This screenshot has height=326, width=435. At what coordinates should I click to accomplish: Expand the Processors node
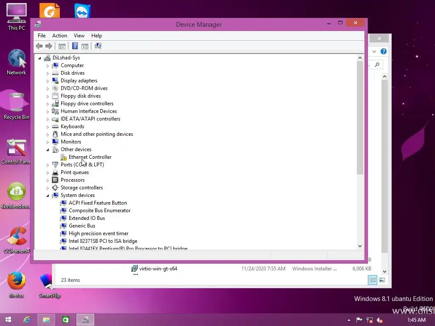pos(48,180)
